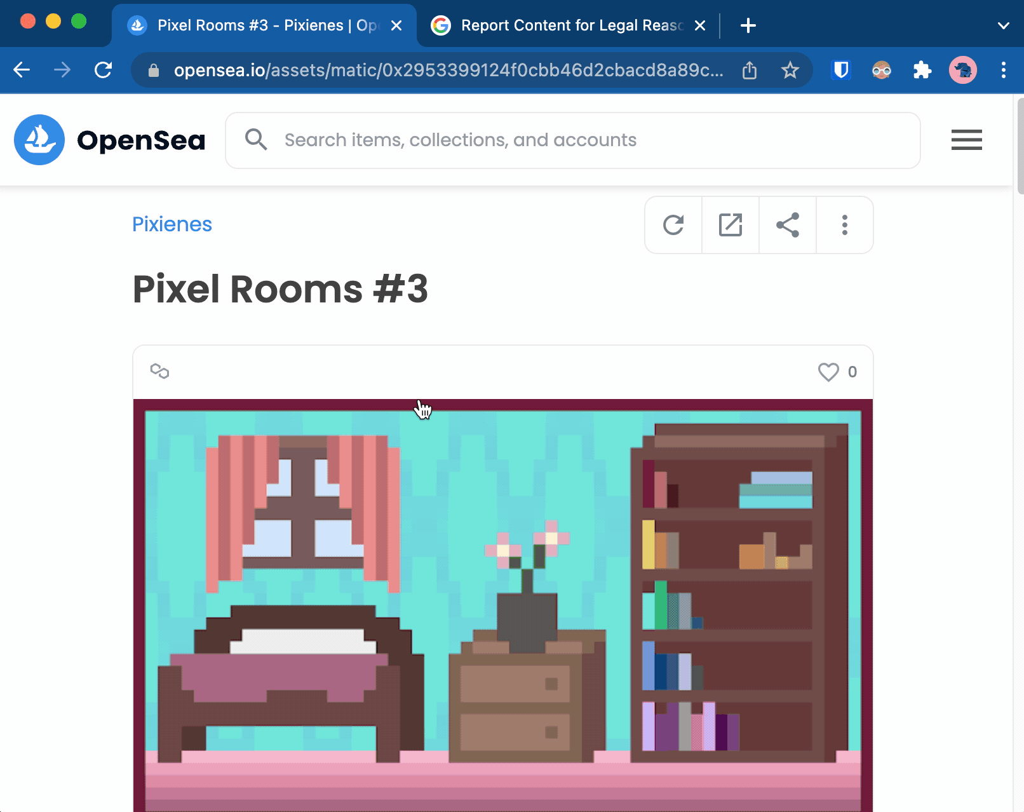Click the OpenSea ship logo
This screenshot has height=812, width=1024.
point(39,140)
